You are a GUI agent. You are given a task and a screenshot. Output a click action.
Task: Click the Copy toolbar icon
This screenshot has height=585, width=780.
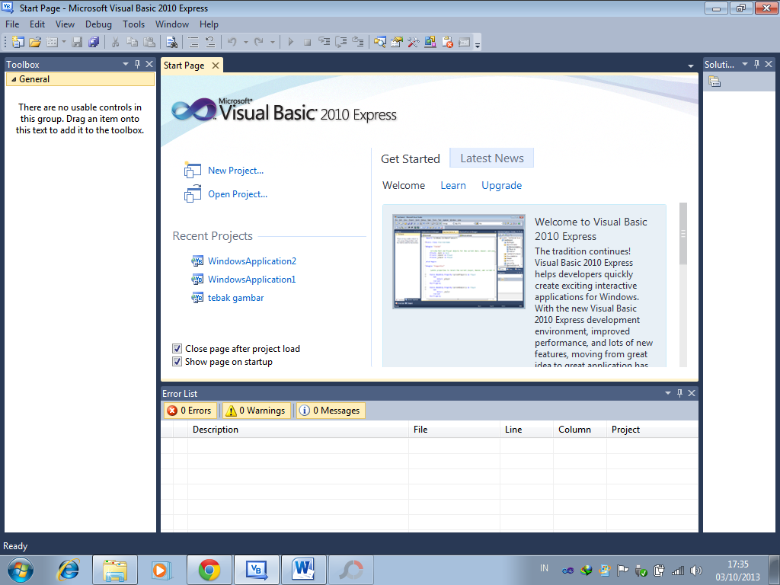(x=133, y=43)
